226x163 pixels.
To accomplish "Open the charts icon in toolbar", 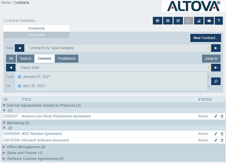I will click(x=199, y=21).
